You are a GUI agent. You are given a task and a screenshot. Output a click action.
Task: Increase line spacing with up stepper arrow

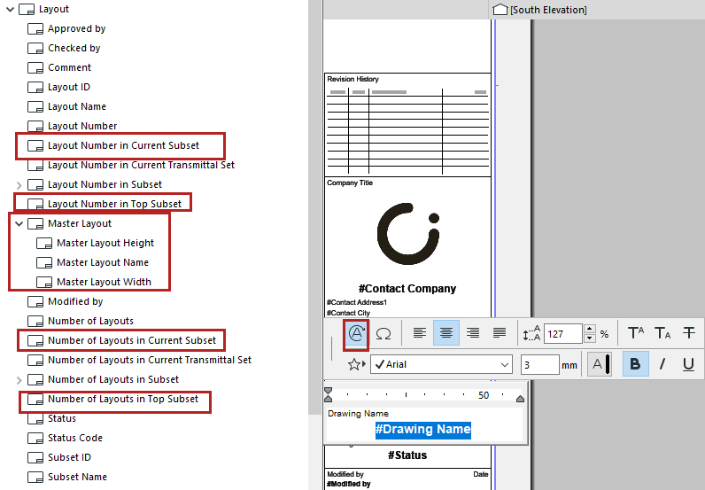tap(590, 329)
